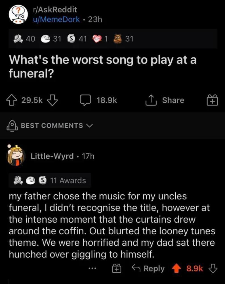Click Little-Wyrd's avatar image

click(x=16, y=156)
